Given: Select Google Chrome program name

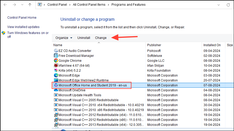Looking at the screenshot, I should coord(70,61).
